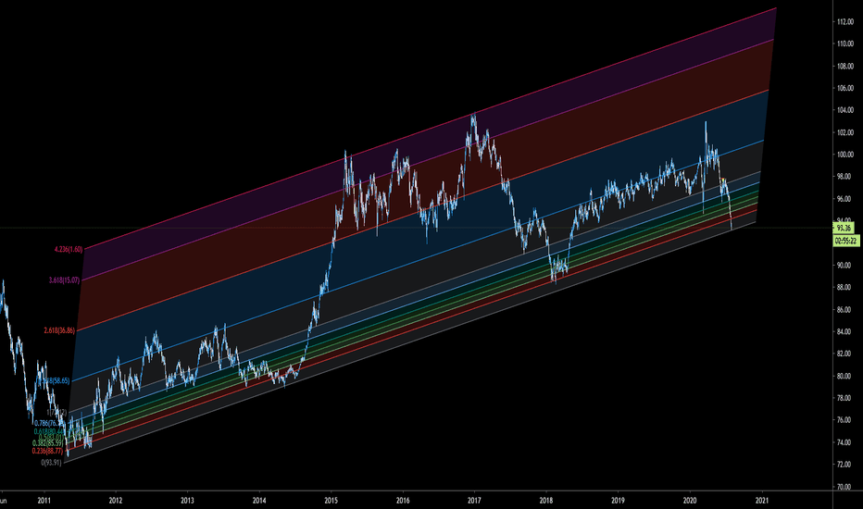Click the 82.00 price axis label
The height and width of the screenshot is (509, 863).
pyautogui.click(x=845, y=354)
